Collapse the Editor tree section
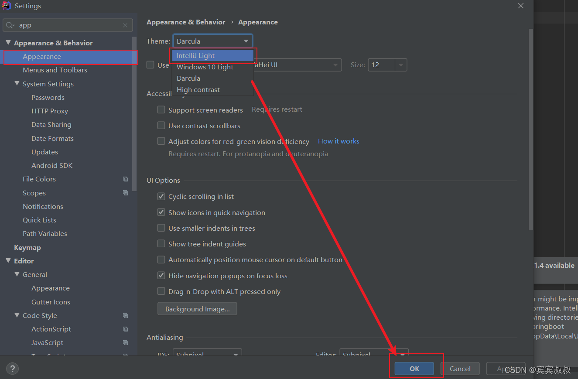This screenshot has width=578, height=379. point(8,261)
